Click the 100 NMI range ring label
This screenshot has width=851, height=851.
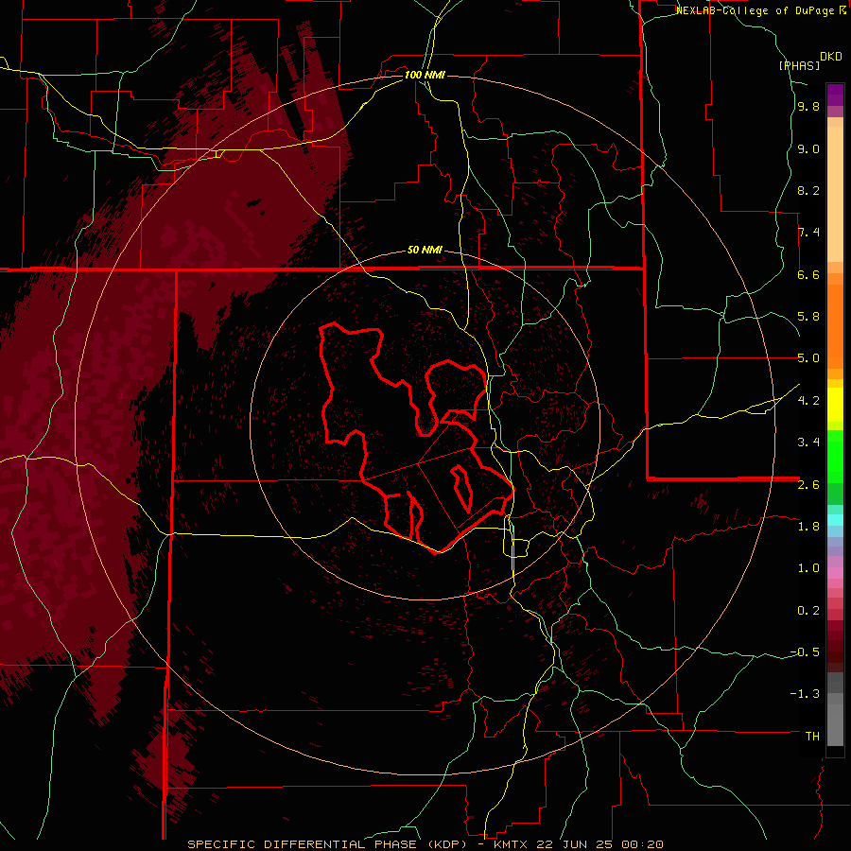[425, 75]
